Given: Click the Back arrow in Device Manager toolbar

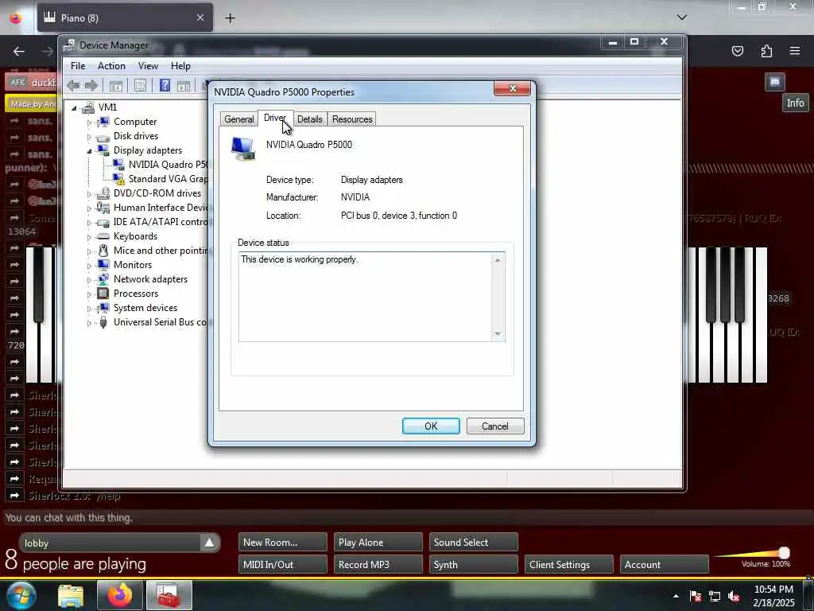Looking at the screenshot, I should pyautogui.click(x=73, y=86).
